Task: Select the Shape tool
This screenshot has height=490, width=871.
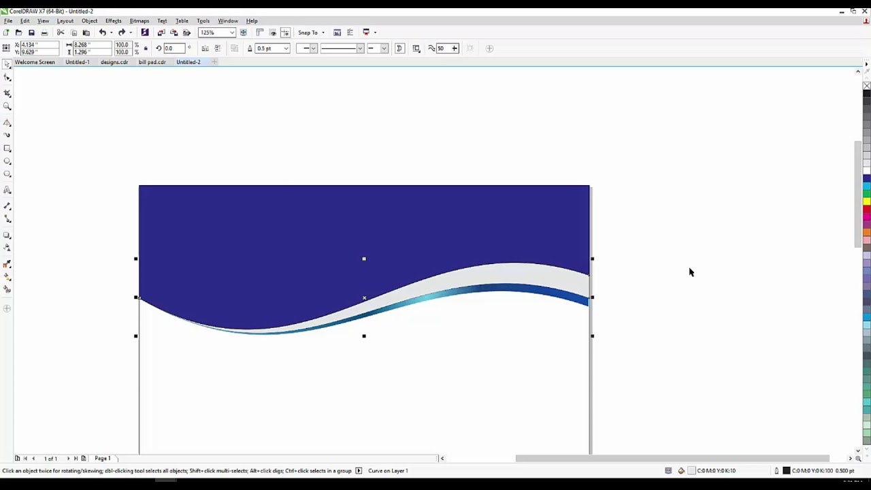Action: point(7,78)
